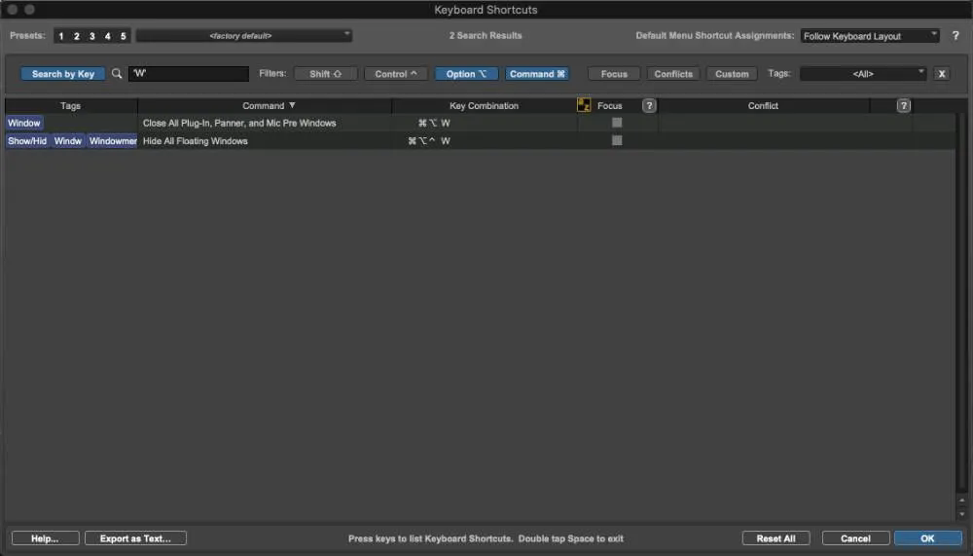Click the focus sort icon in header
The width and height of the screenshot is (973, 556).
coord(583,105)
